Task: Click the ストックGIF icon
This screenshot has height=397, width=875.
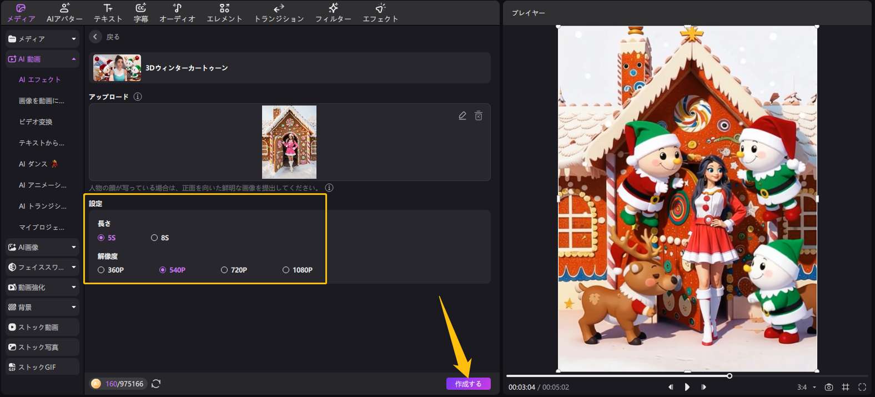Action: pos(12,367)
